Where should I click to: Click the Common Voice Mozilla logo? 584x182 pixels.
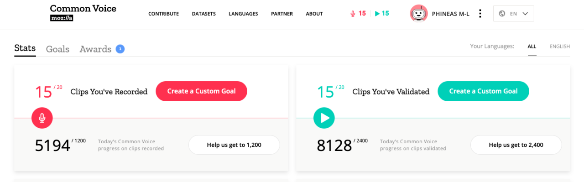[83, 13]
